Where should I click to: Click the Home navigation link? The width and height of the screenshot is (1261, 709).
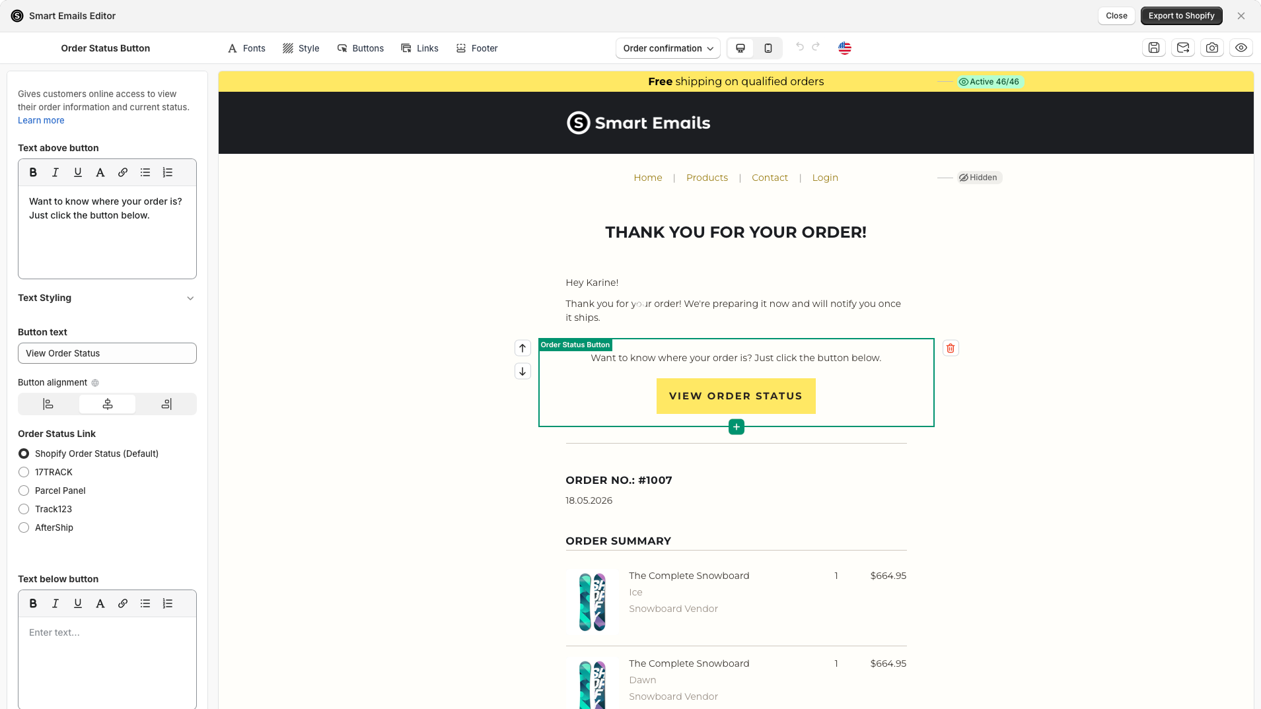648,178
